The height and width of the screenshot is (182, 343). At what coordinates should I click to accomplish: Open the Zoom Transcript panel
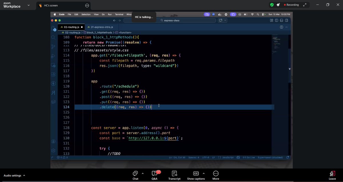(x=174, y=175)
